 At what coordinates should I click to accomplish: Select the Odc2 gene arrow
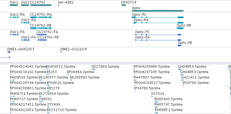(25, 5)
